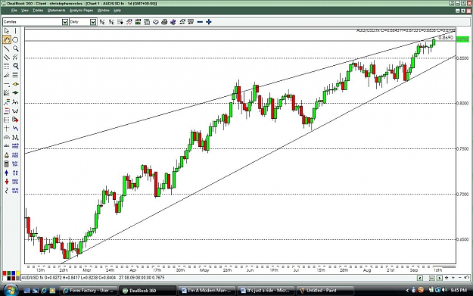Click the print chart toolbar icon
473x296 pixels.
tap(164, 22)
